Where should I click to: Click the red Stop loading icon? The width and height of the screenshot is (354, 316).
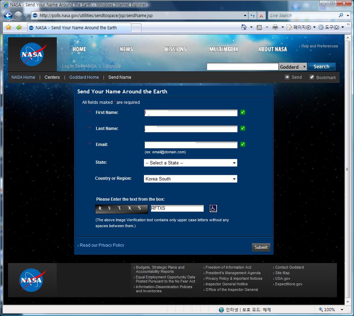point(261,16)
